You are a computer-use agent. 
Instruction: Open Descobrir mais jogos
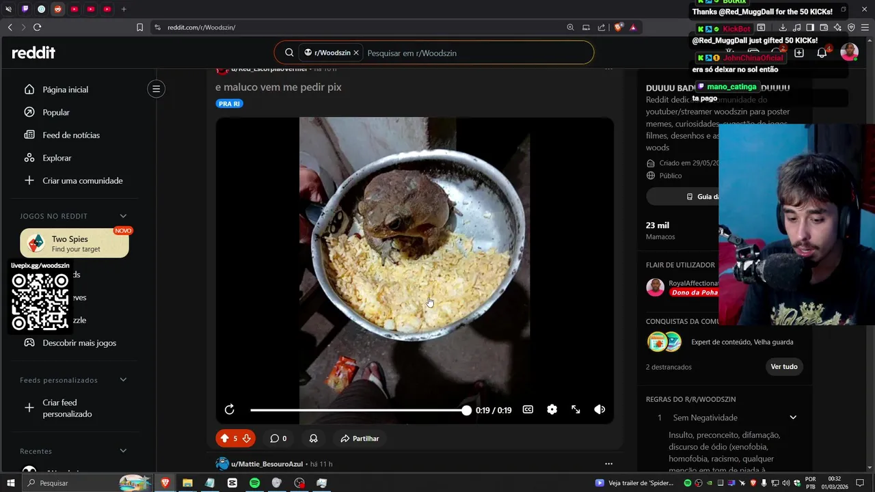pos(79,343)
